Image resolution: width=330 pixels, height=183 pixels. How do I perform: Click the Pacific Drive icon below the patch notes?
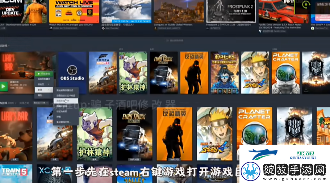coord(260,31)
